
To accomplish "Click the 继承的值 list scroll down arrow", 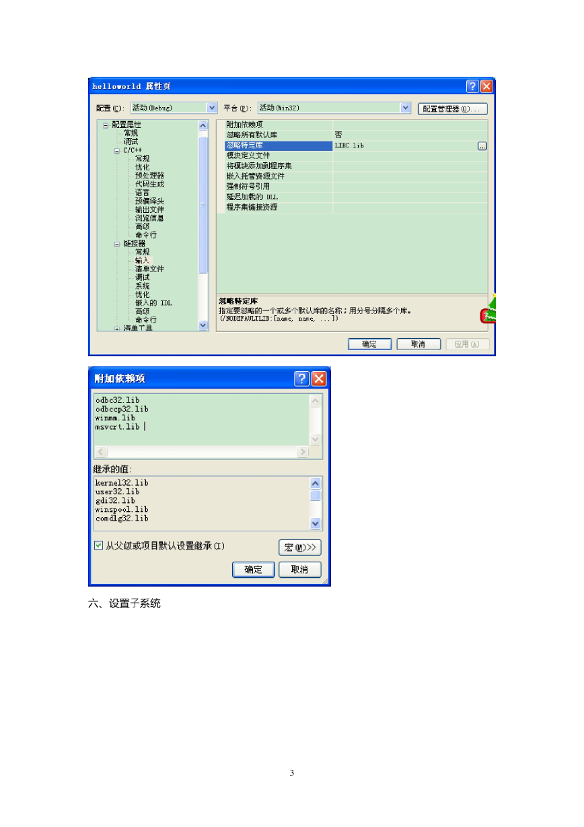I will 316,523.
